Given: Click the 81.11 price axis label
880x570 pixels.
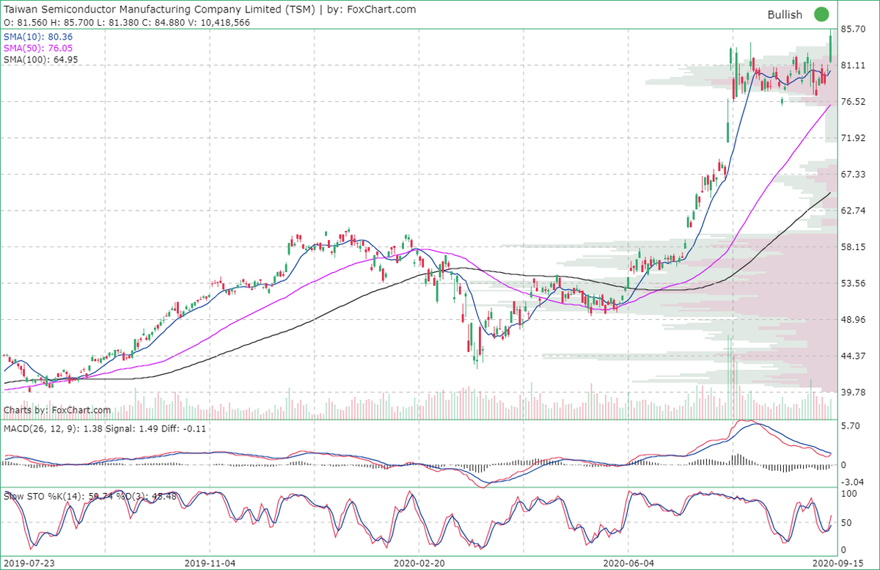Looking at the screenshot, I should [x=854, y=65].
